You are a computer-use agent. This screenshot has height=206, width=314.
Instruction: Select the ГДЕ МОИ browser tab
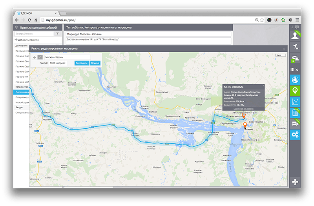[36, 13]
